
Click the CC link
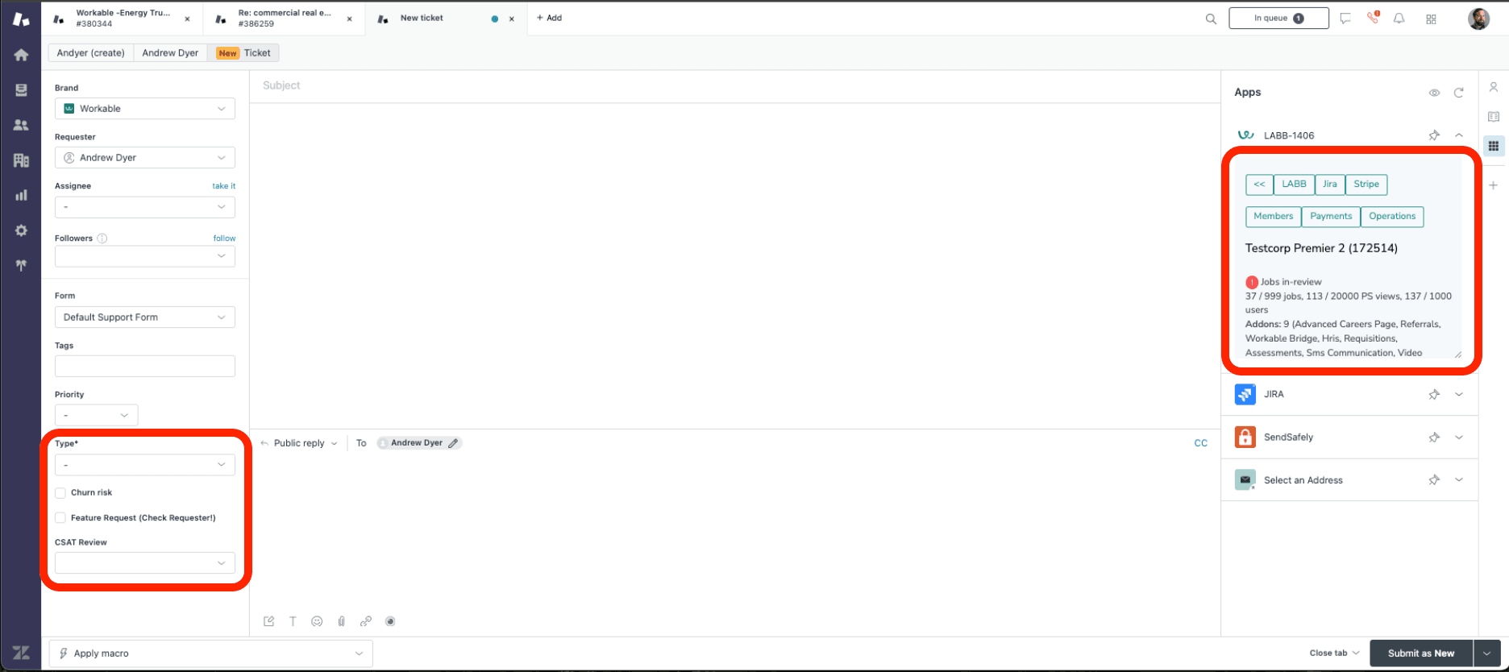1201,443
